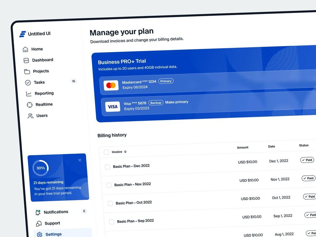The width and height of the screenshot is (316, 237).
Task: Click the Notifications count badge 6
Action: click(84, 211)
